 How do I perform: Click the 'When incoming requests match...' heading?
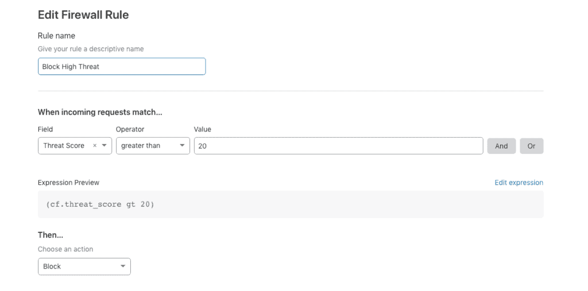(100, 112)
